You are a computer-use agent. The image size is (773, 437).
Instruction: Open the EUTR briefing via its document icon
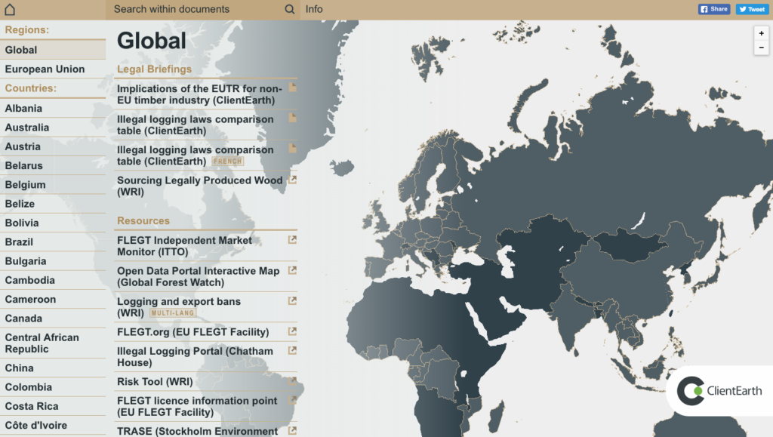[292, 88]
